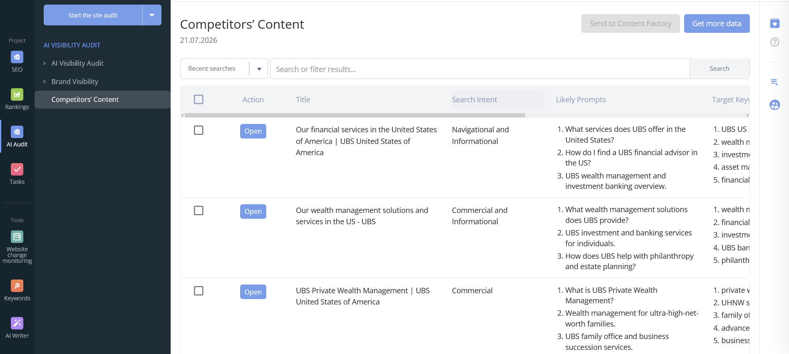Click the date 21.07.2026 text
This screenshot has width=789, height=354.
198,40
